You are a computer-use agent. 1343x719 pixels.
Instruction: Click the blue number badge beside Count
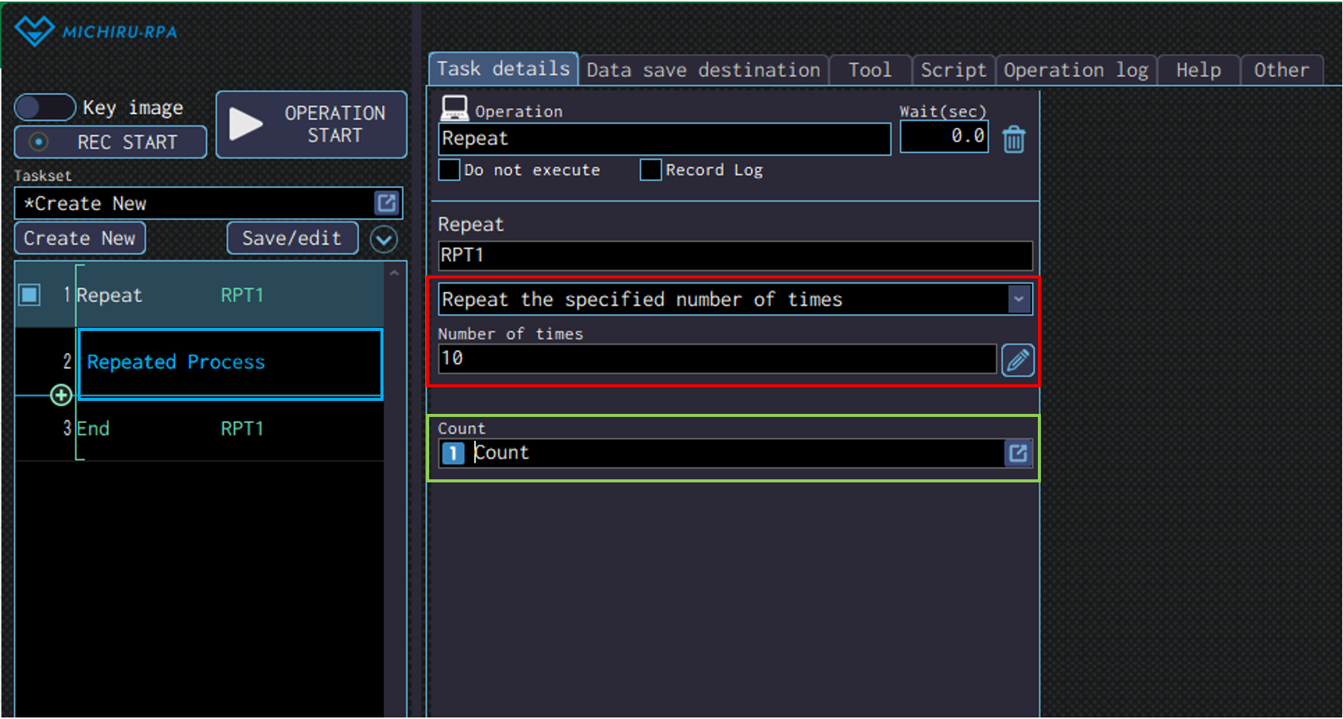(x=453, y=453)
